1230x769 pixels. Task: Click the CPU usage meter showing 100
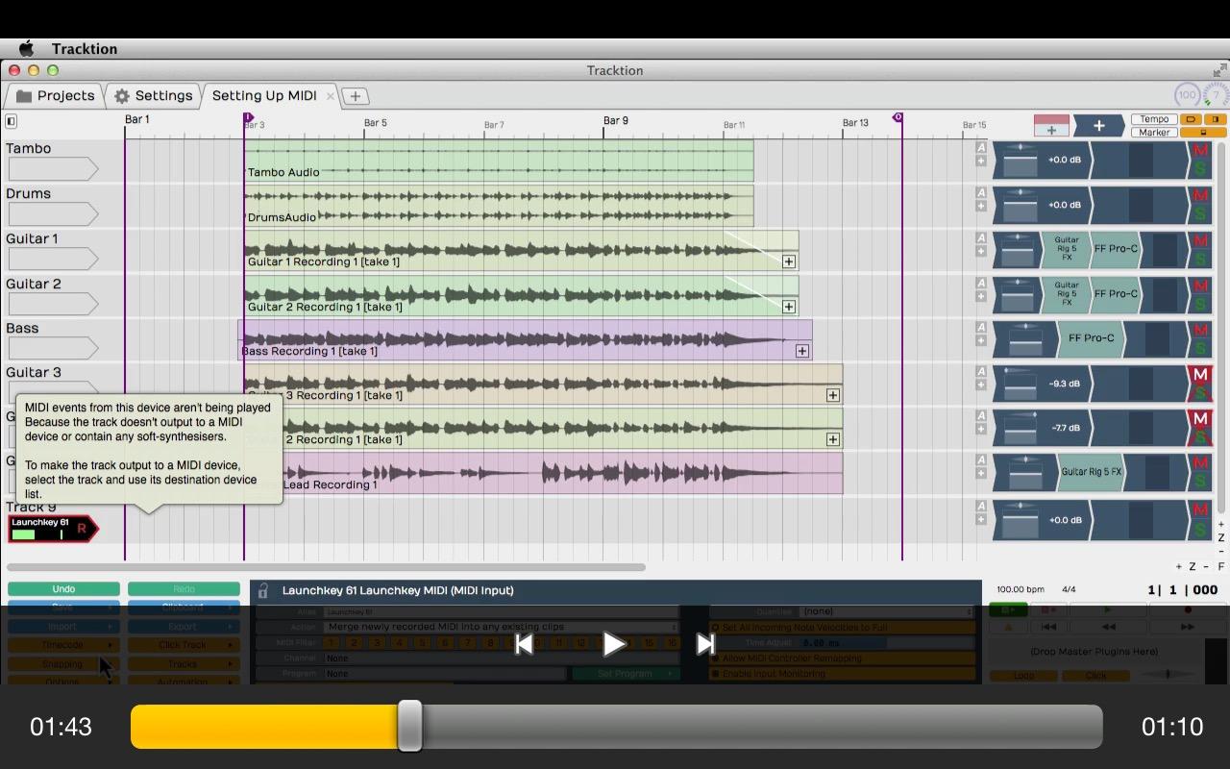[1188, 94]
